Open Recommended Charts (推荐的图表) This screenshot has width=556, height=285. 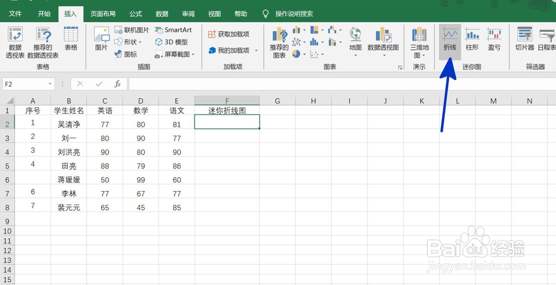point(280,42)
